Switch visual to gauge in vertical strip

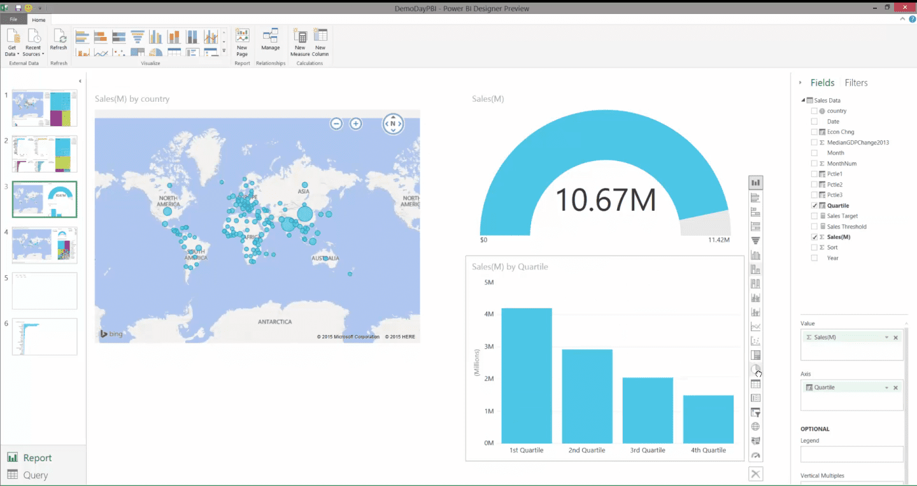755,455
